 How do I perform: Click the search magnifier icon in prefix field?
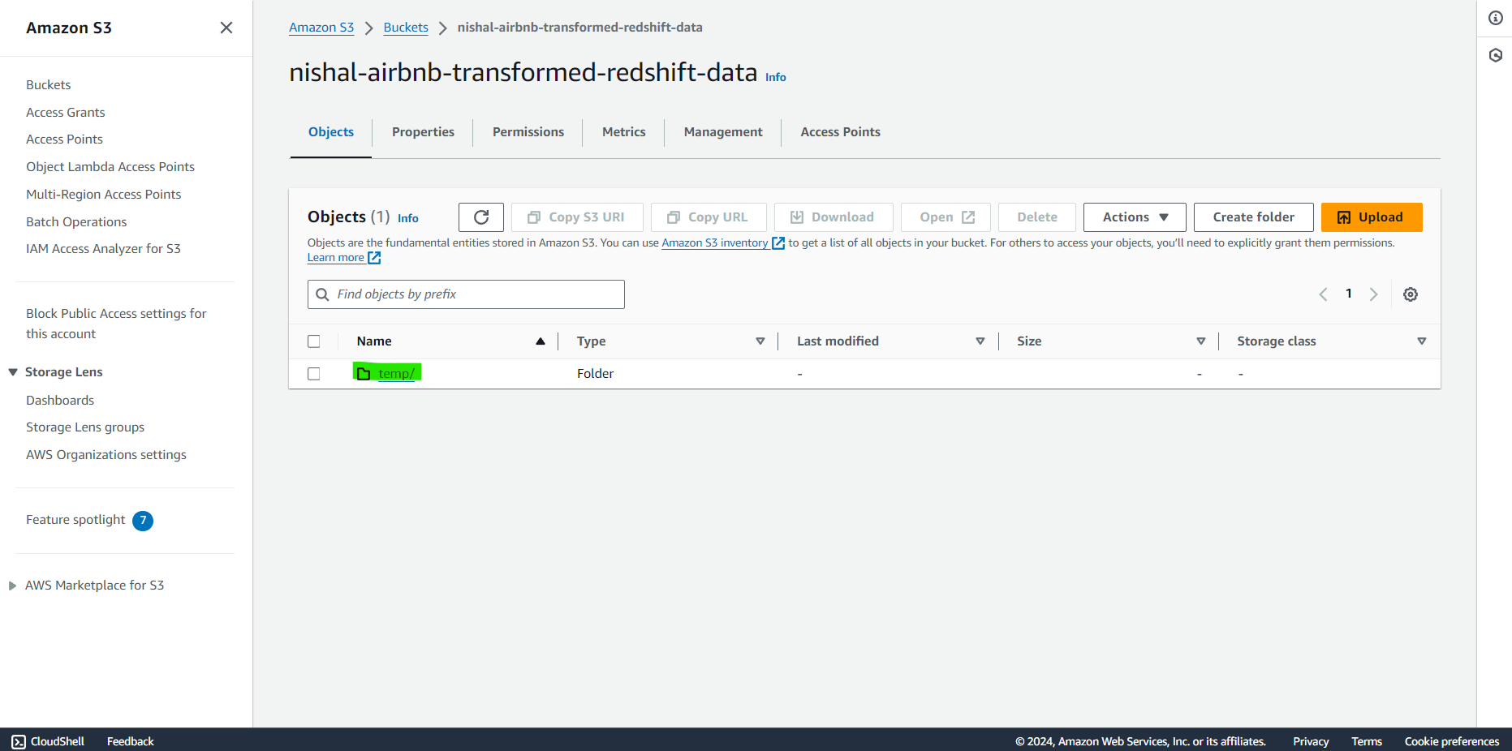pyautogui.click(x=322, y=294)
